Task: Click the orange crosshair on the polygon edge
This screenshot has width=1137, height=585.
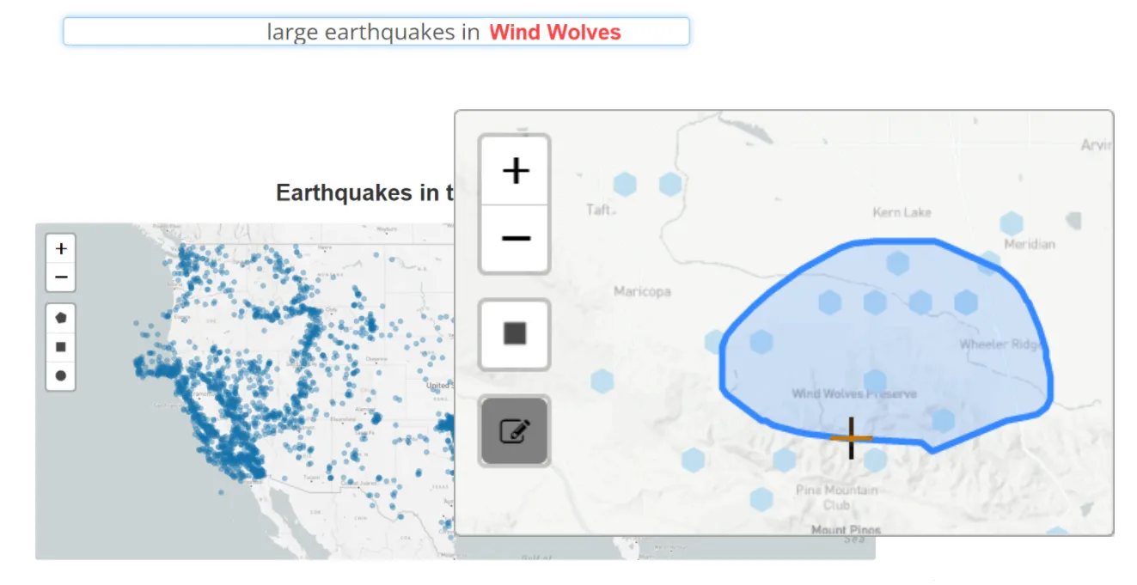Action: (851, 438)
